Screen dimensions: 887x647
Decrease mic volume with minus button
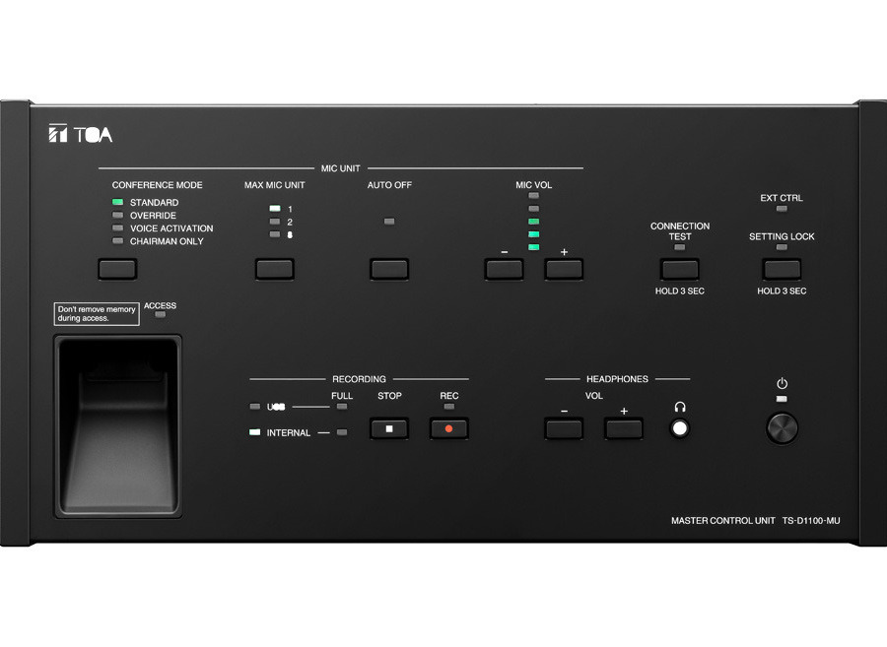(504, 269)
